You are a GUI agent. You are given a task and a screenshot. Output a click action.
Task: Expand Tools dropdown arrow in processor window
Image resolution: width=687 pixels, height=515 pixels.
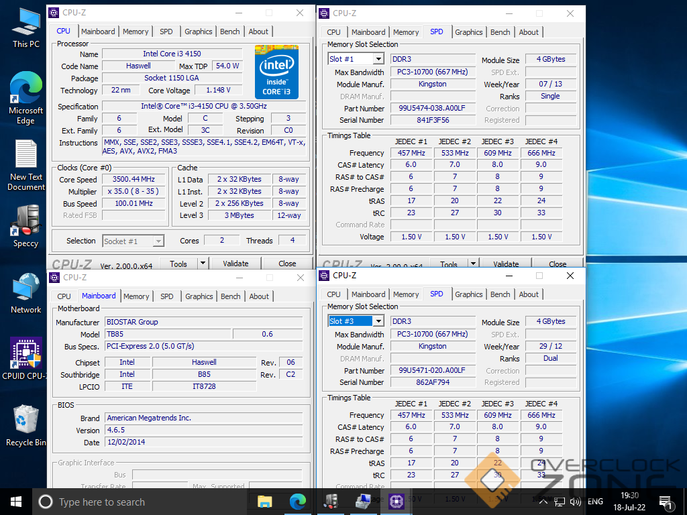[x=203, y=264]
